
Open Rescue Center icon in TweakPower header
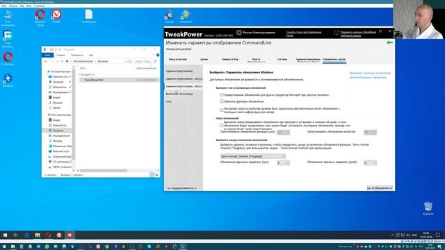pyautogui.click(x=239, y=33)
